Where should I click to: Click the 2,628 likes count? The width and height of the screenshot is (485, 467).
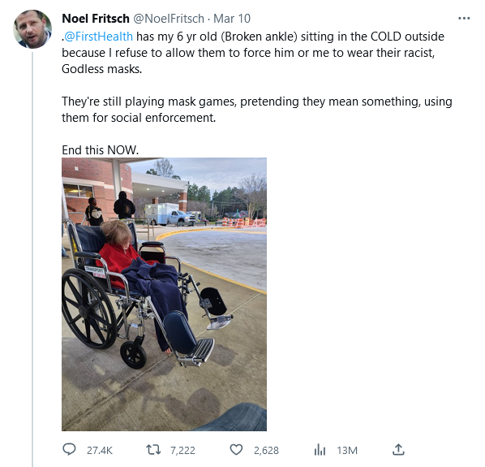(x=266, y=450)
